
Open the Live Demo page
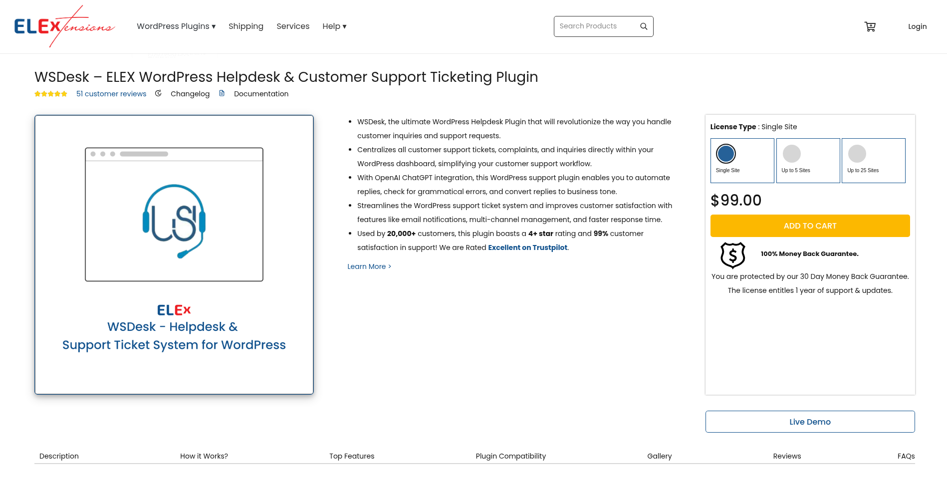810,422
